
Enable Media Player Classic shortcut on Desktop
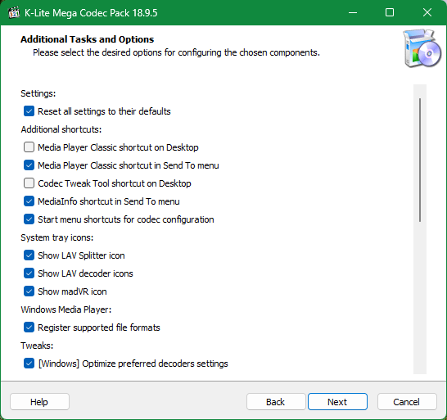pos(29,147)
